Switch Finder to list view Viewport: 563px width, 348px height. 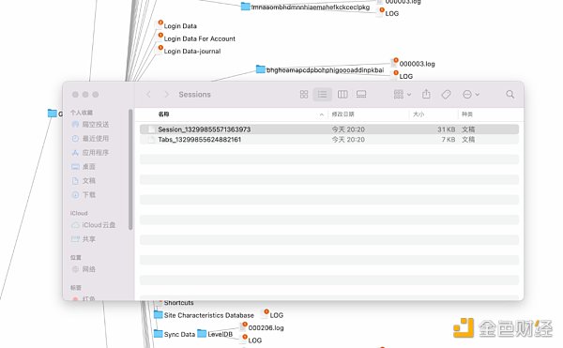click(323, 95)
